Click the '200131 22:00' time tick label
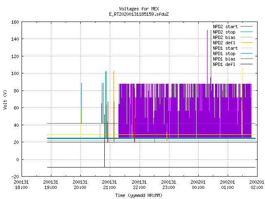Viewport: 265px width, 199px height. coord(139,185)
